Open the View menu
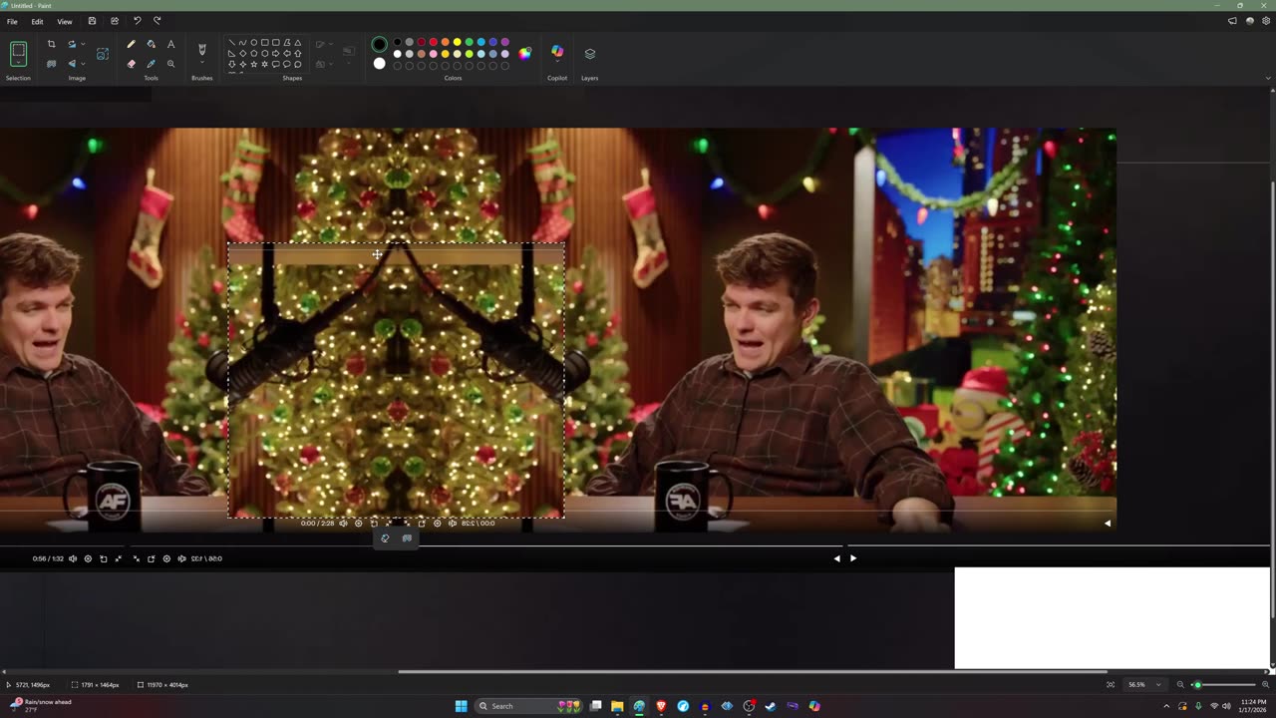The image size is (1276, 718). coord(64,21)
